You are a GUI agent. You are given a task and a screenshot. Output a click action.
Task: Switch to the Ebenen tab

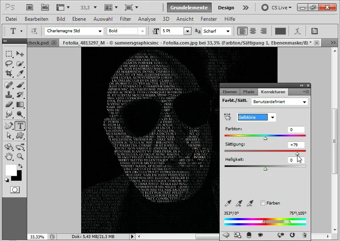[x=229, y=92]
